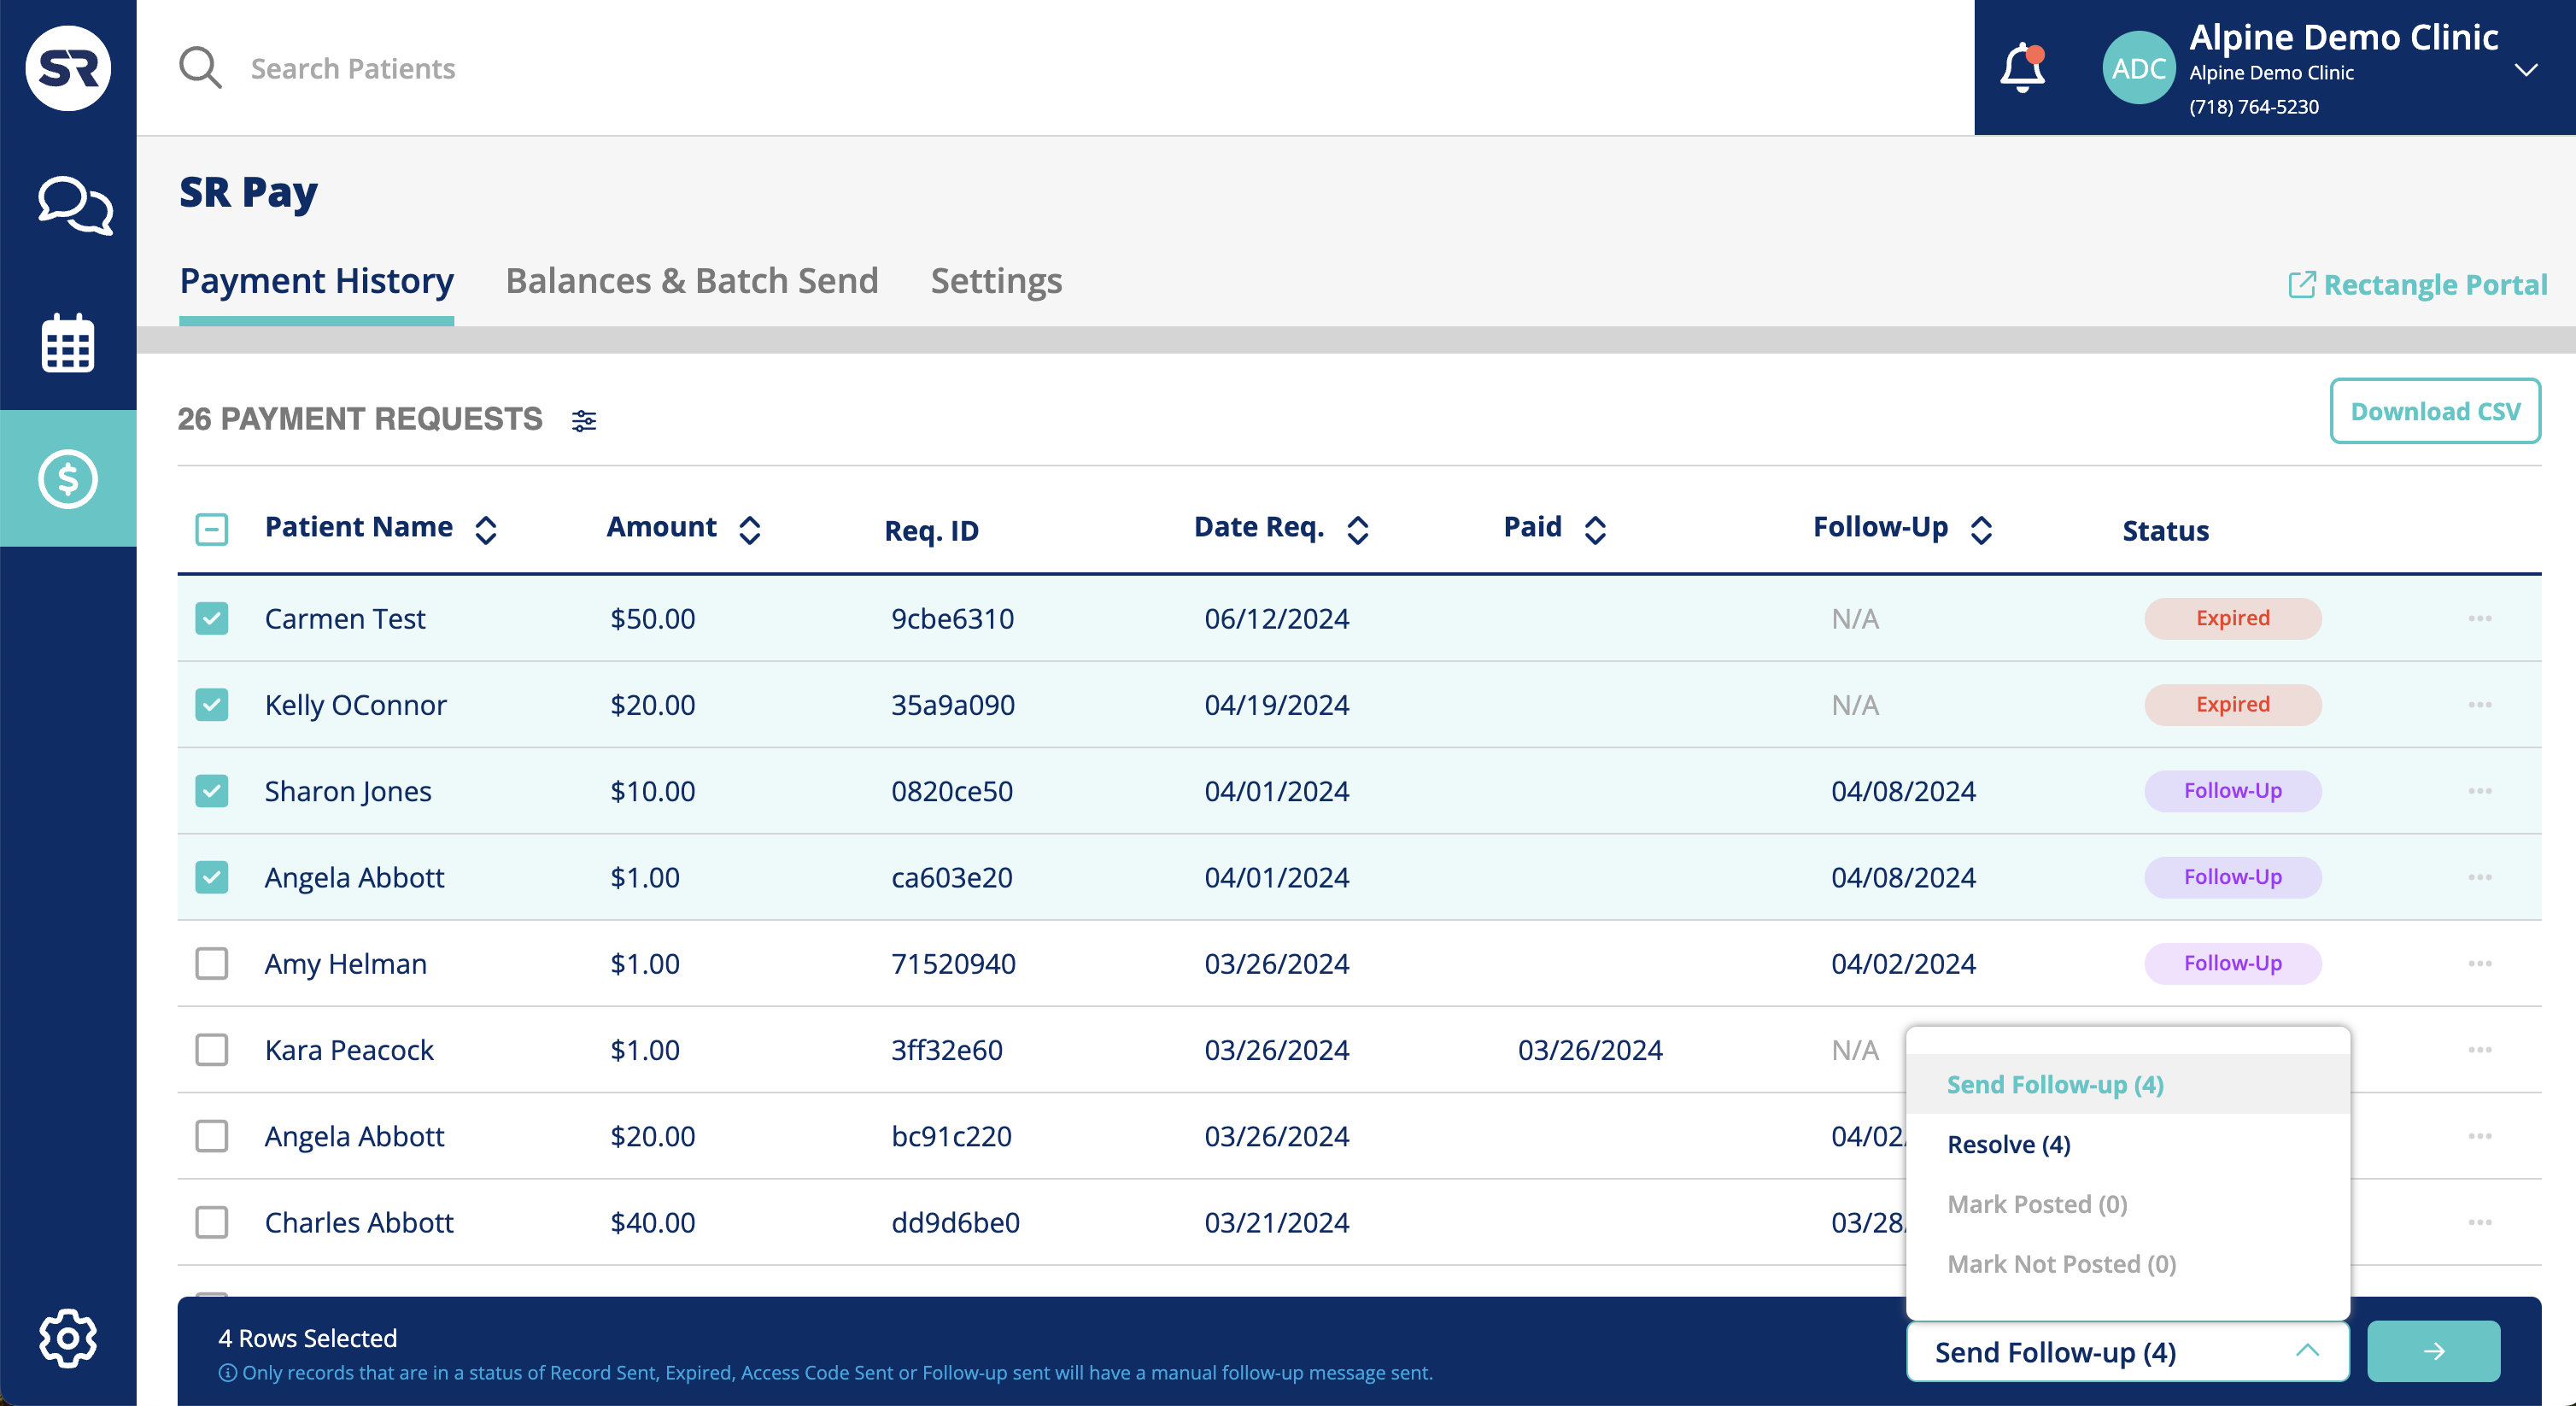
Task: Click the ADC clinic avatar
Action: tap(2139, 68)
